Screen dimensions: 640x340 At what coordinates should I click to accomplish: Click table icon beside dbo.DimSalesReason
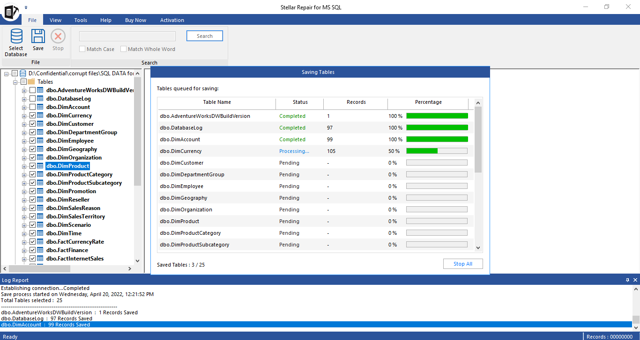pyautogui.click(x=40, y=208)
